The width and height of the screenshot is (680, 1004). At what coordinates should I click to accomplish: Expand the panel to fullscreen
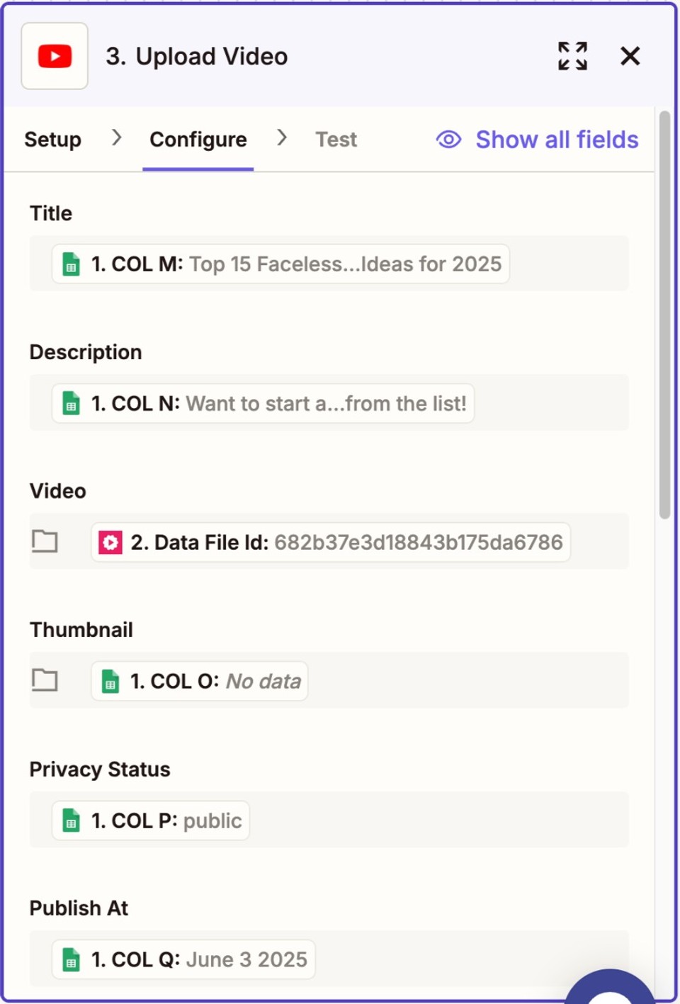(572, 56)
